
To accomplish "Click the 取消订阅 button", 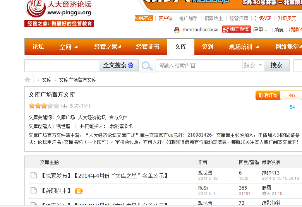I will pyautogui.click(x=268, y=95).
